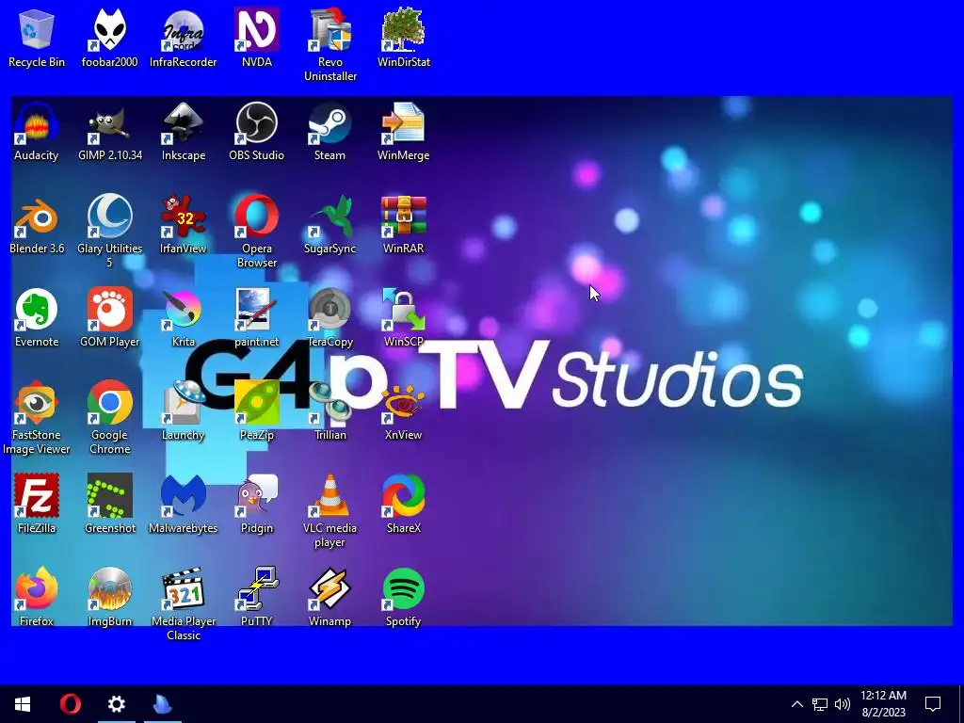This screenshot has height=723, width=964.
Task: Select the Evernote elephant icon
Action: point(37,318)
